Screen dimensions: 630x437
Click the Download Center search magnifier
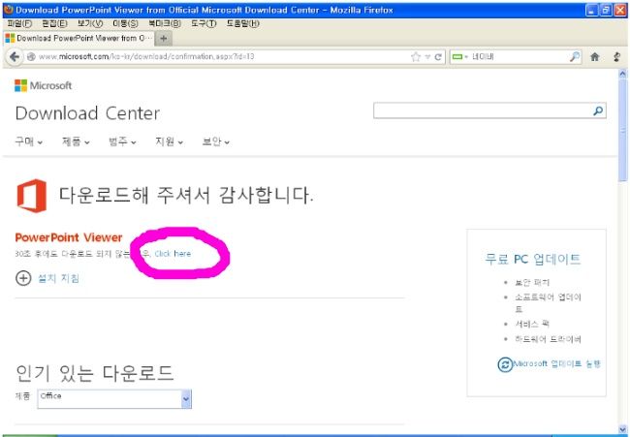coord(598,110)
